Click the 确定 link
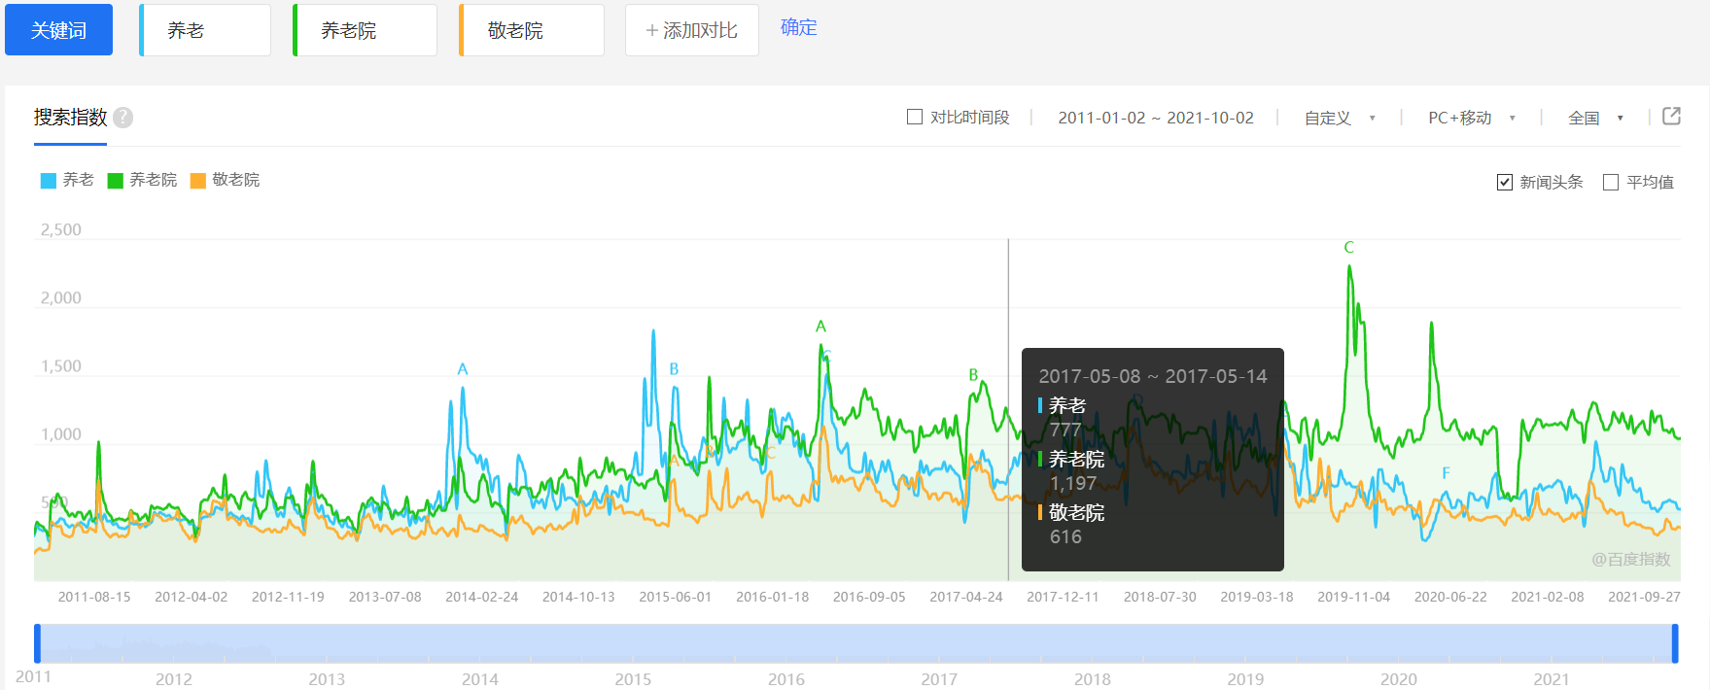 (798, 27)
